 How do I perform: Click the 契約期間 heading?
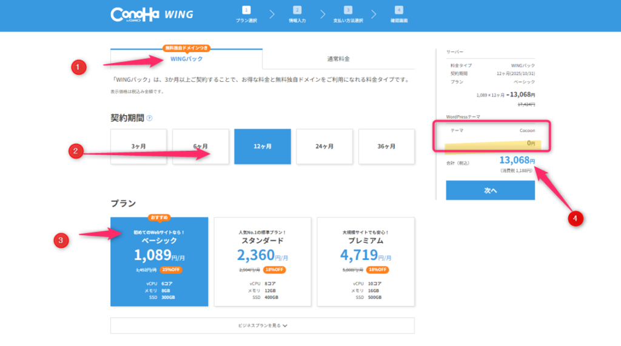pos(127,118)
